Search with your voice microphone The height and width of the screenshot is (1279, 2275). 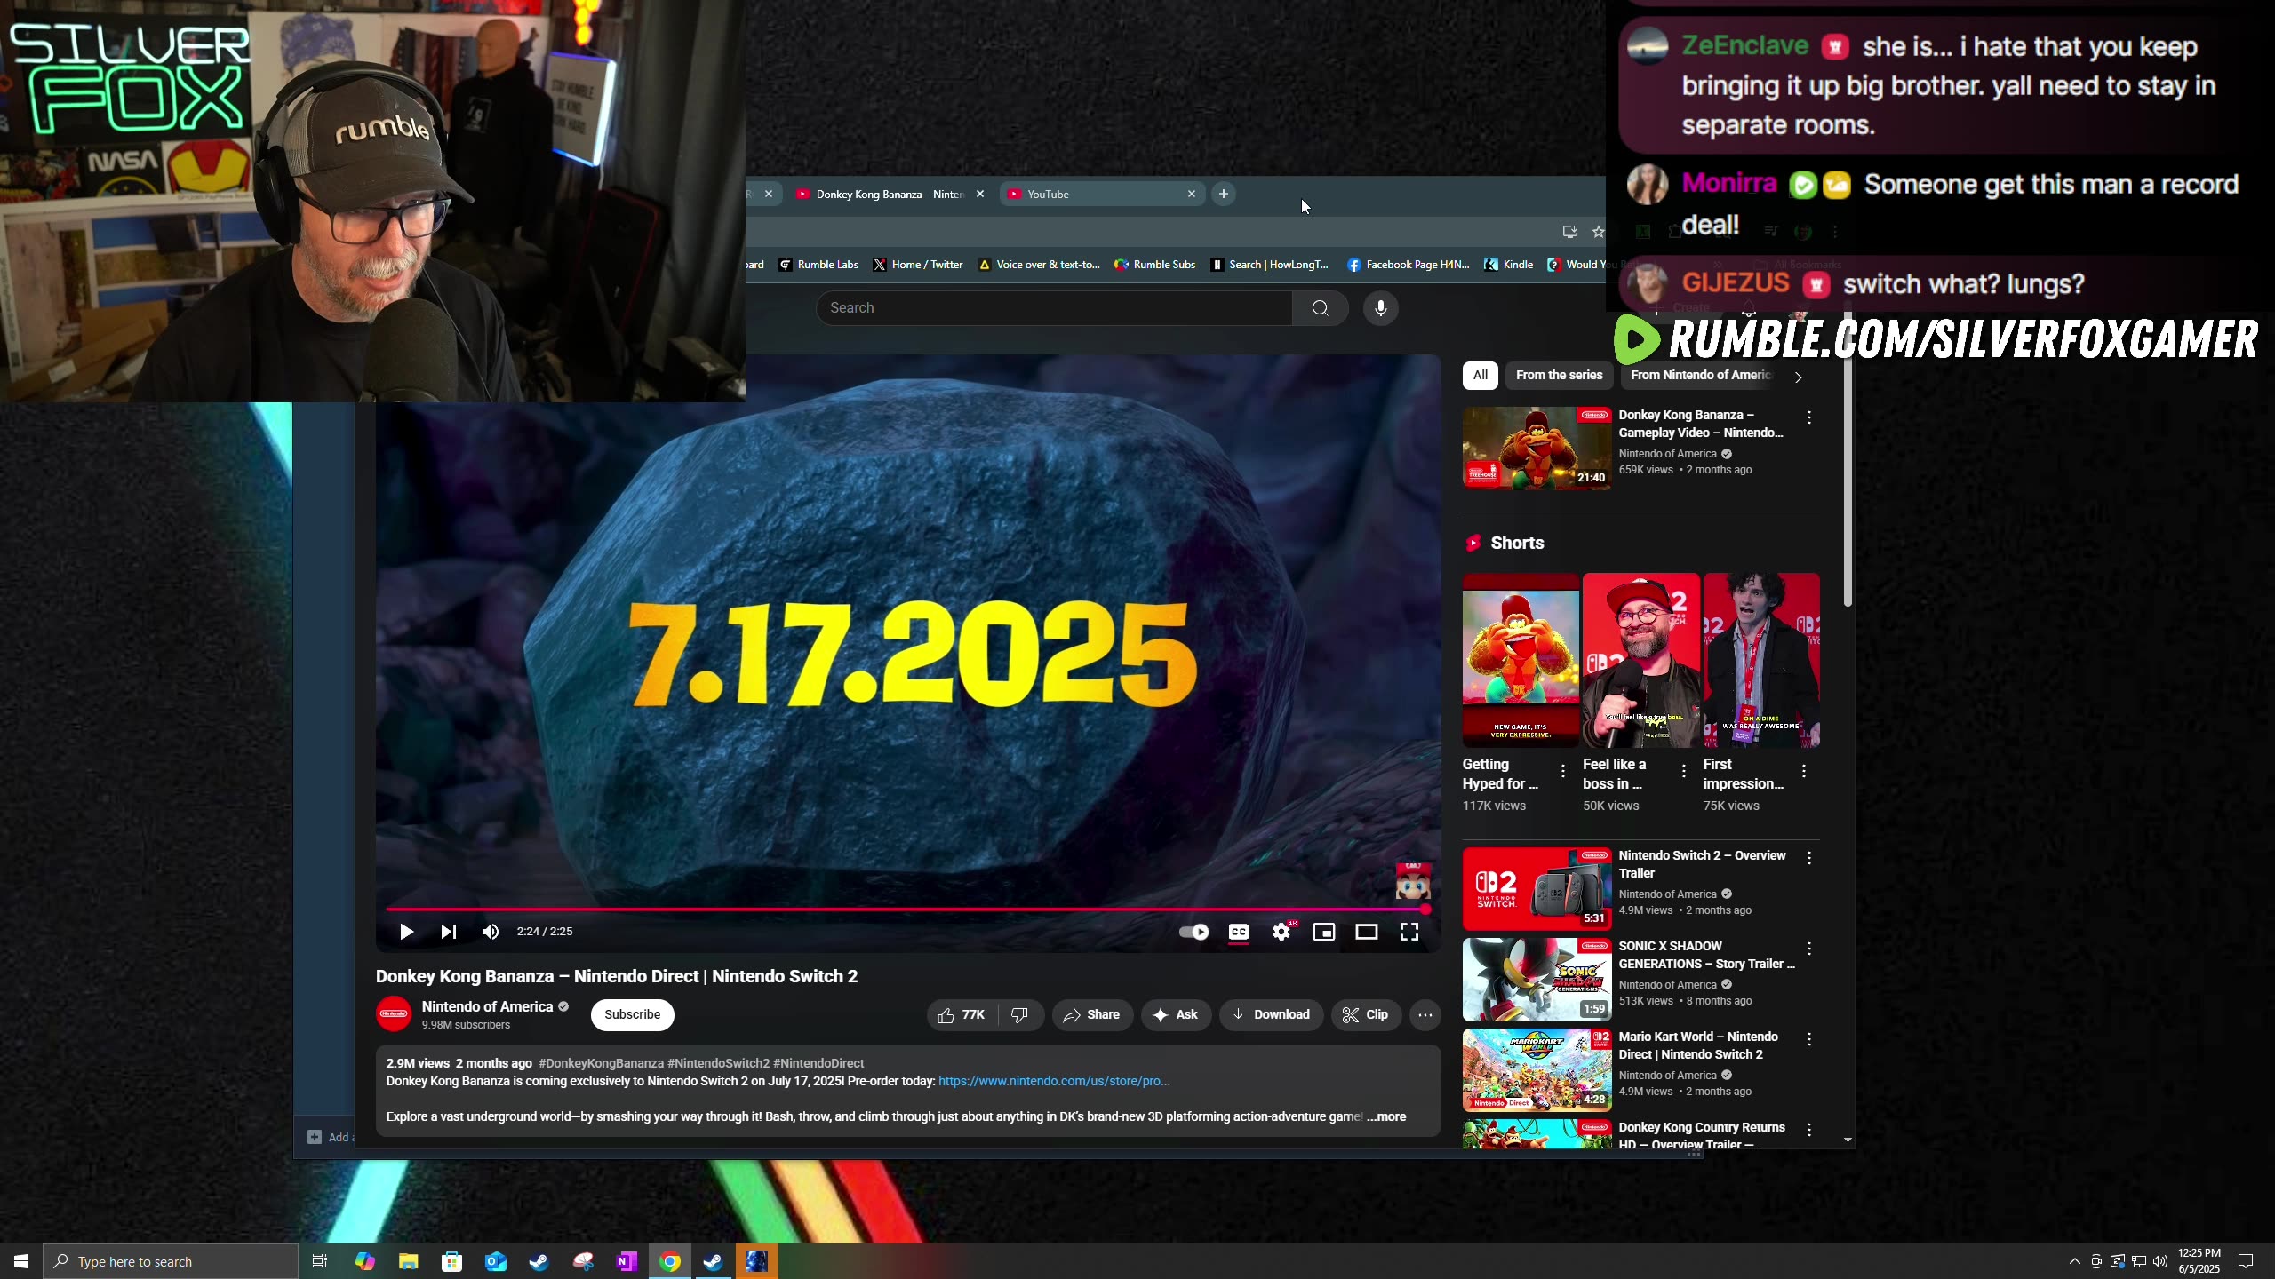(x=1380, y=308)
